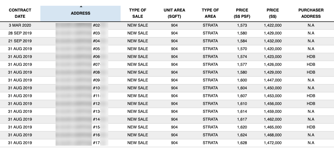
Task: Click the 1,600 PSF price cell
Action: [242, 80]
